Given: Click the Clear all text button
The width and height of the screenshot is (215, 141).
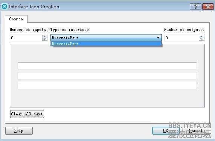Looking at the screenshot, I should point(27,114).
